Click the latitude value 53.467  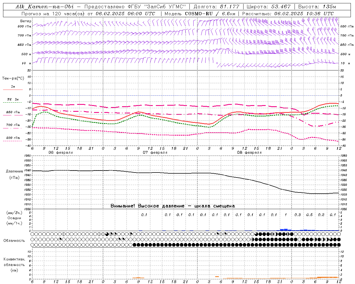pos(281,7)
